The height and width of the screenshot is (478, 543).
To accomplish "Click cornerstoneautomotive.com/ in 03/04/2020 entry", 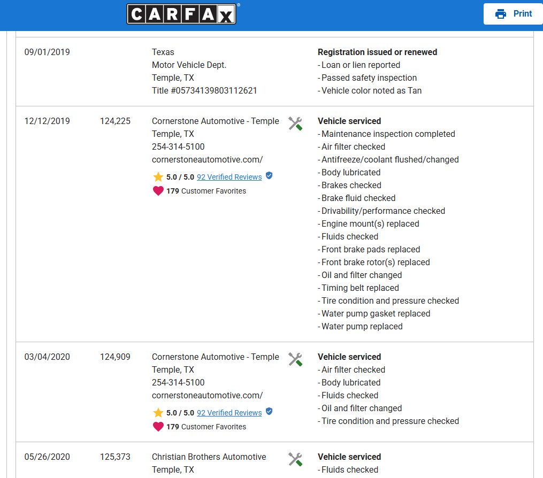I will click(x=207, y=395).
